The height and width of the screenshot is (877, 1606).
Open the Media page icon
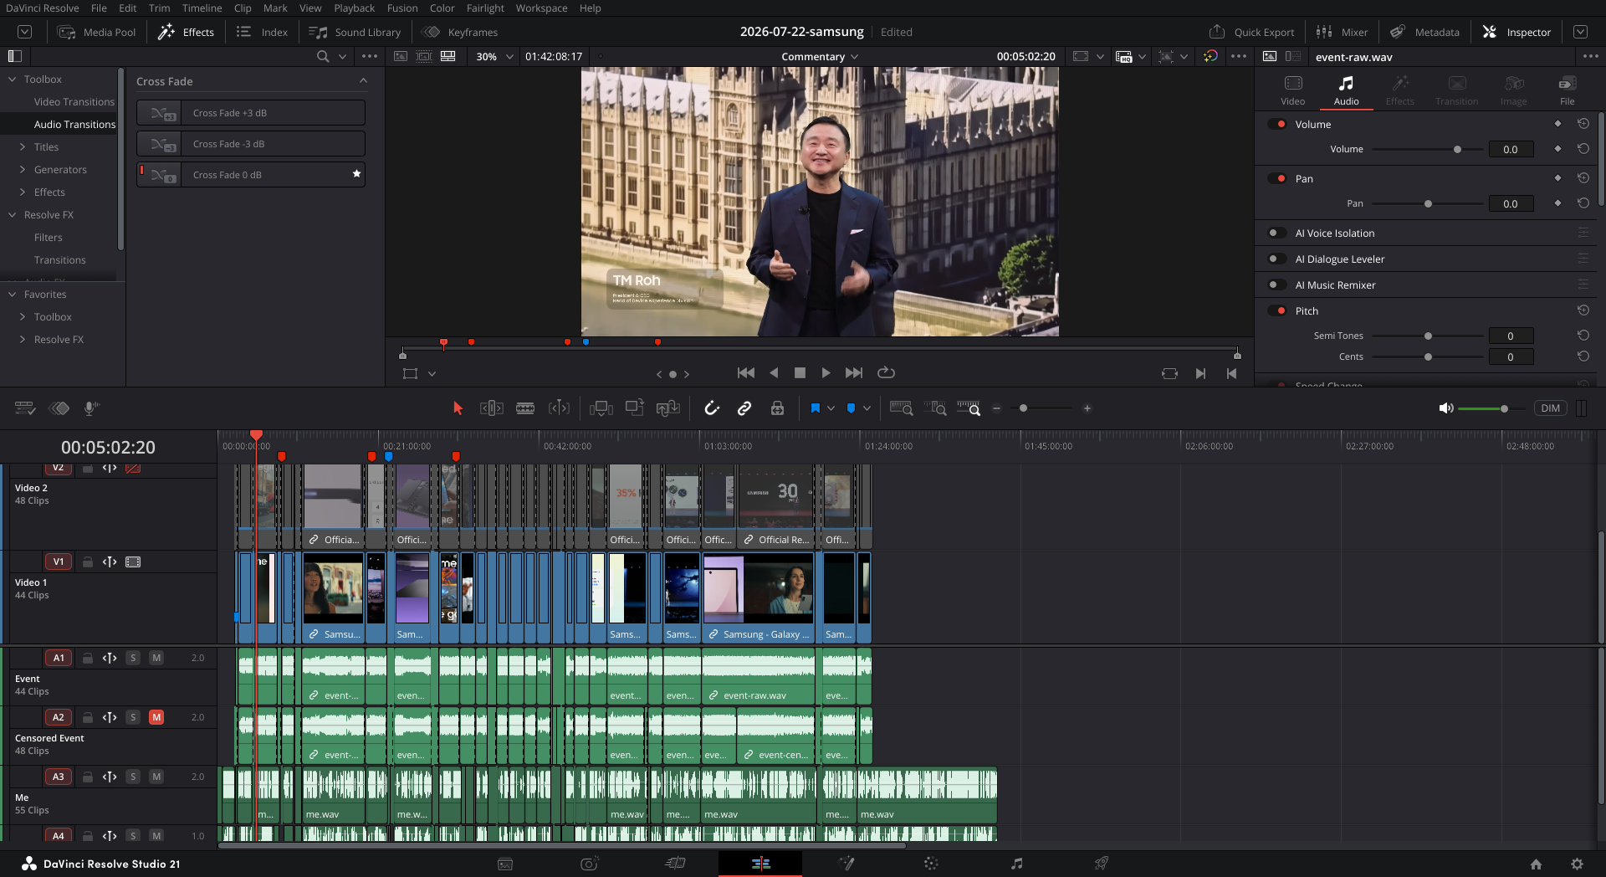tap(505, 864)
